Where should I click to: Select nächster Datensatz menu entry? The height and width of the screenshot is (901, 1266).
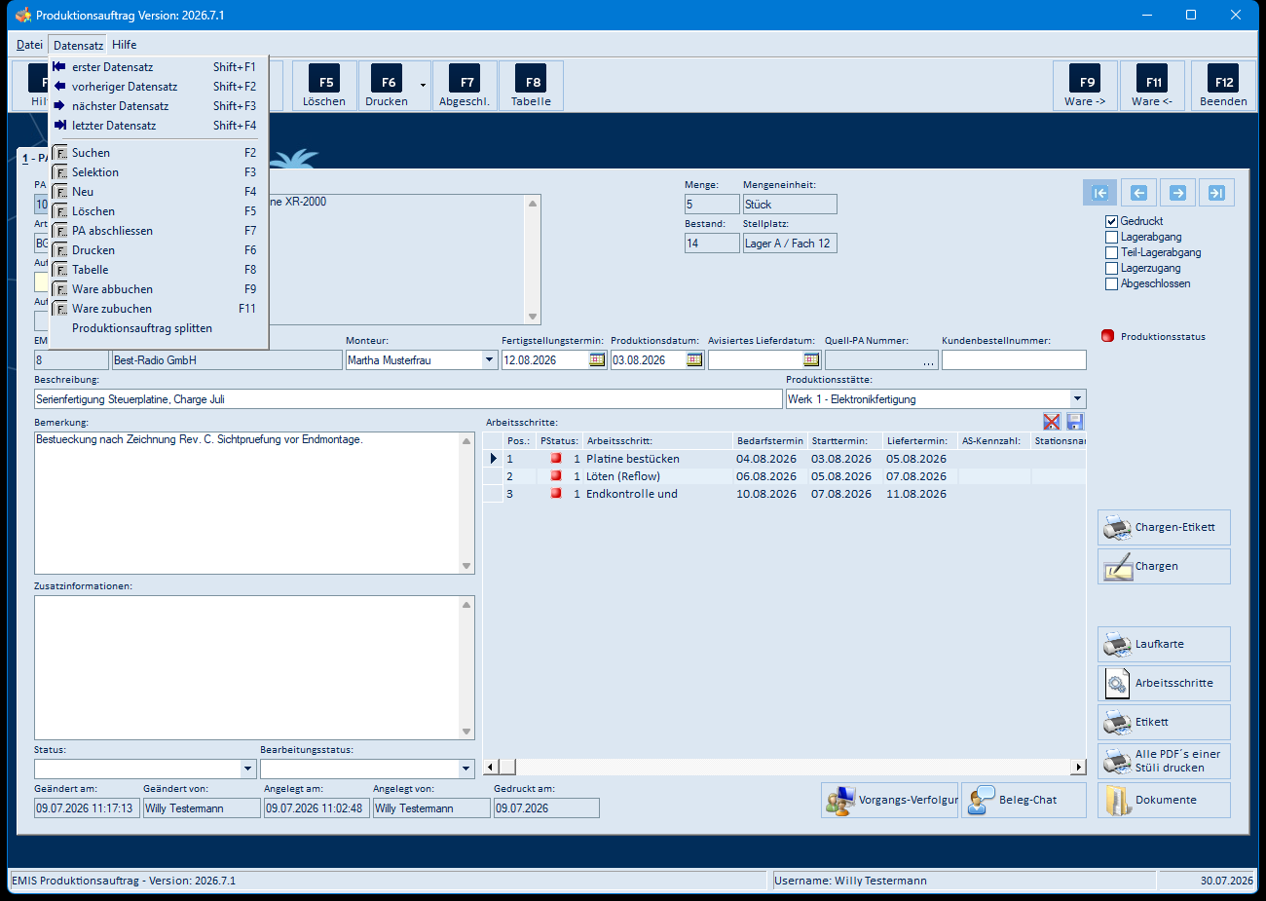(159, 106)
